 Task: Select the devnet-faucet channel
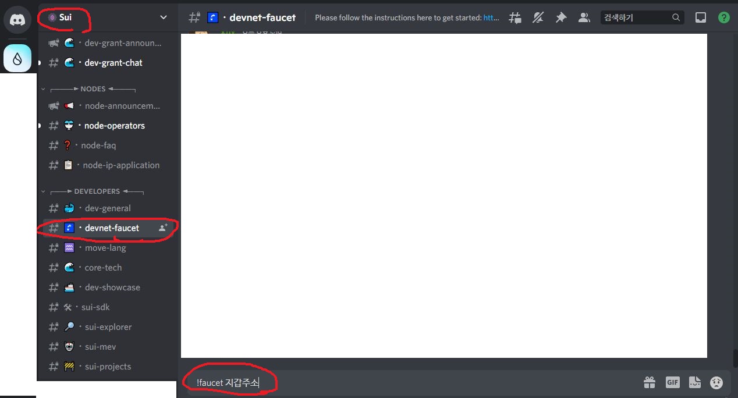(108, 228)
